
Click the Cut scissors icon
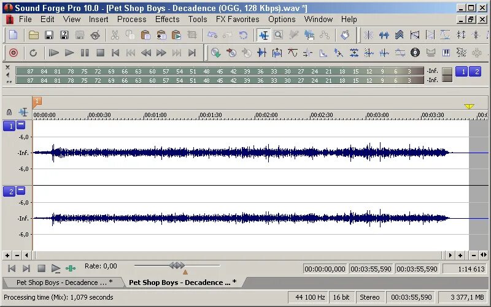115,35
